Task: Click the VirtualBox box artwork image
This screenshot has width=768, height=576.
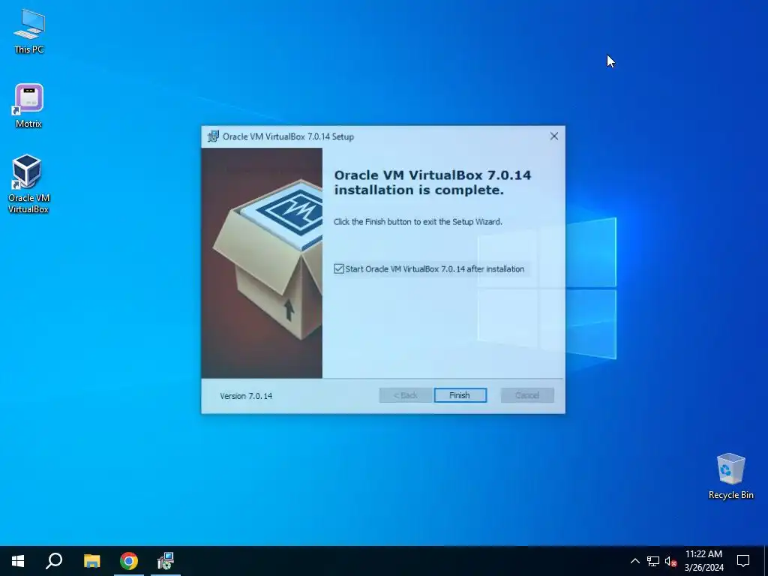Action: pyautogui.click(x=262, y=263)
